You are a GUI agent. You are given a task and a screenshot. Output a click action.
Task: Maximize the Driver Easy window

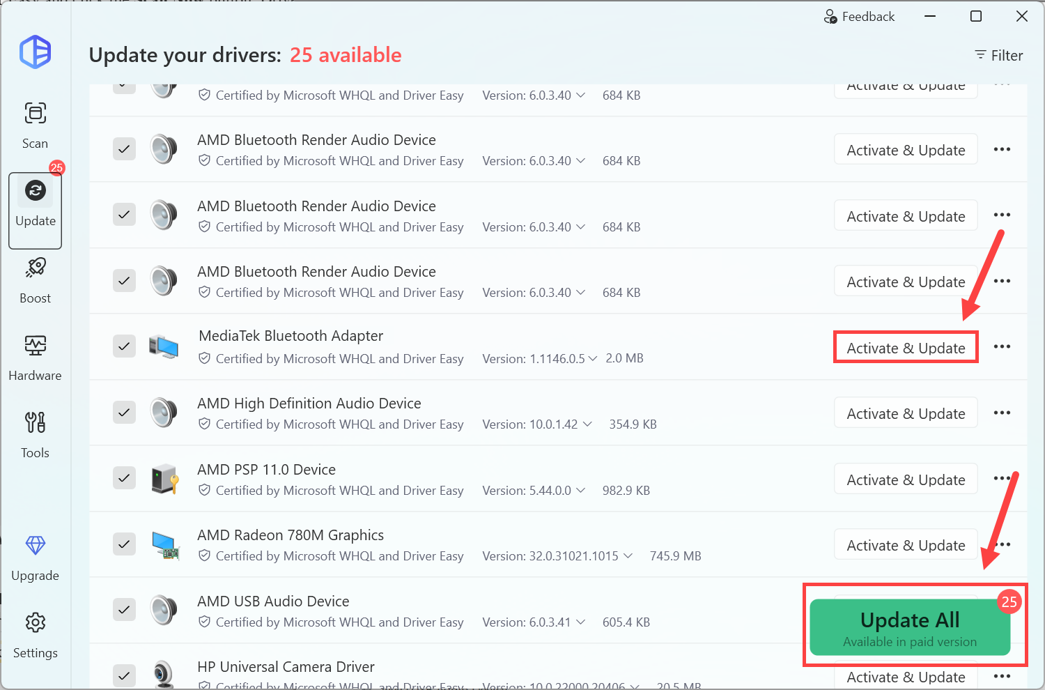976,16
